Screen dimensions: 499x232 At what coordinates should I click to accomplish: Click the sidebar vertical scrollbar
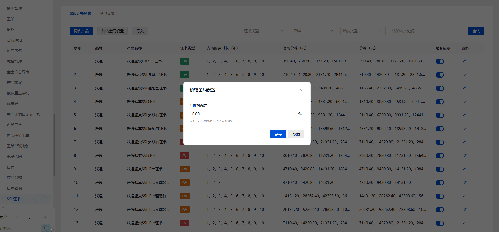click(x=54, y=145)
